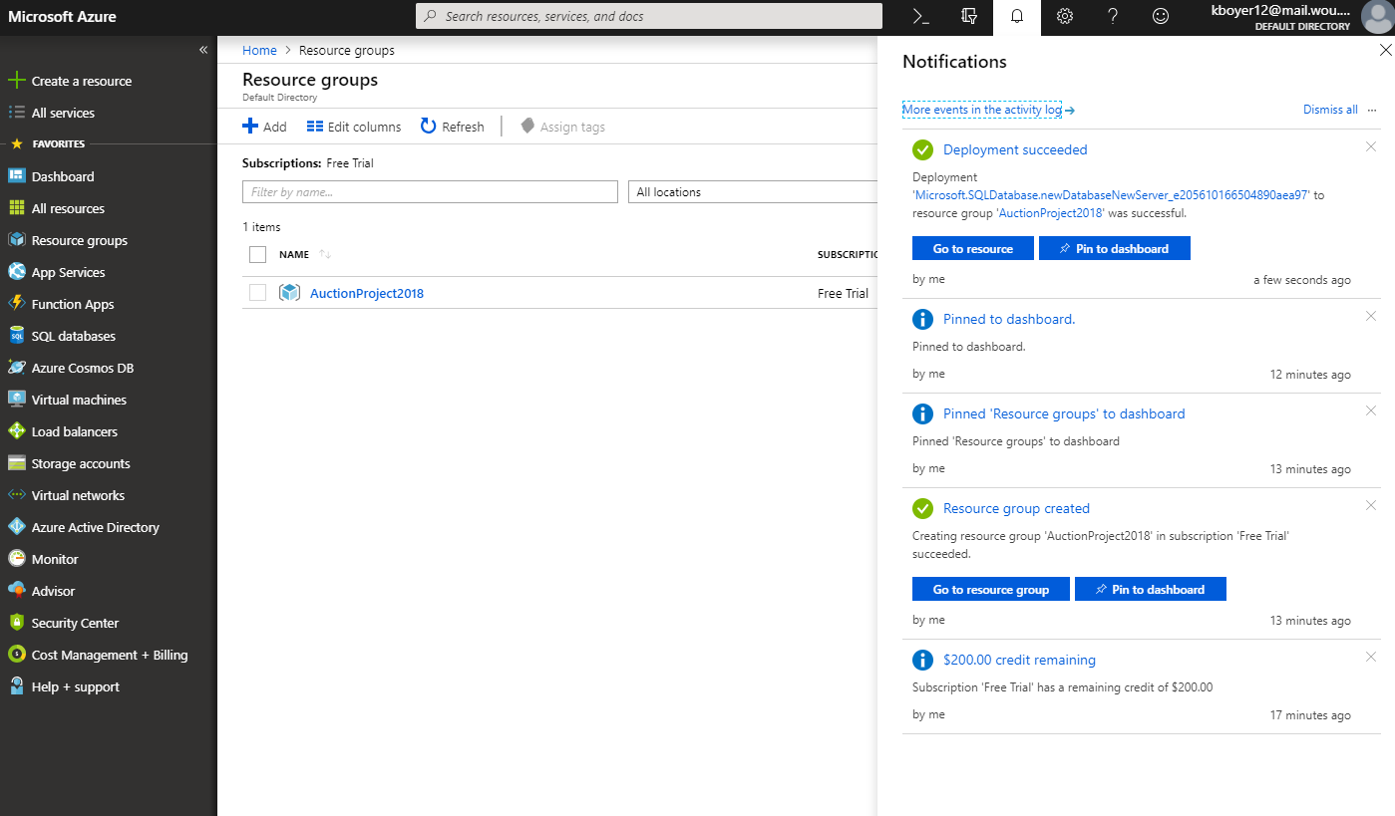Screen dimensions: 1395x816
Task: Pin resource group to dashboard button
Action: tap(1151, 589)
